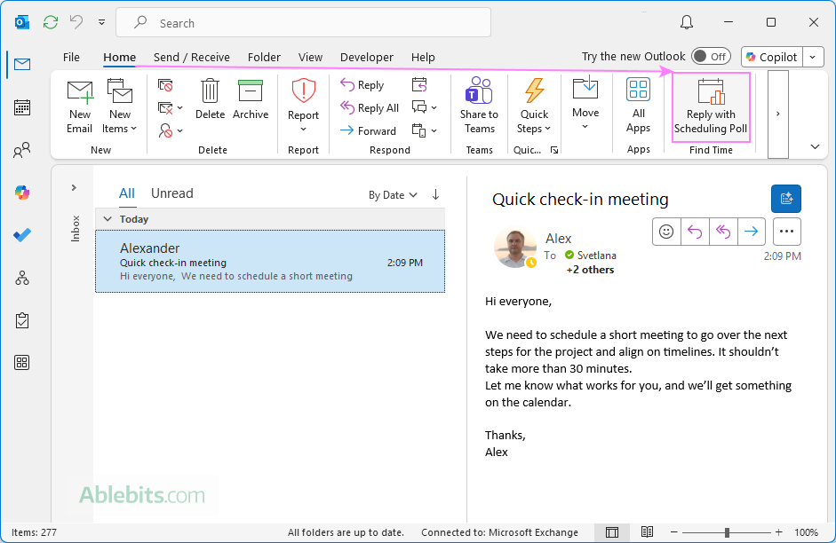Open the Developer ribbon tab
This screenshot has height=543, width=836.
point(366,57)
